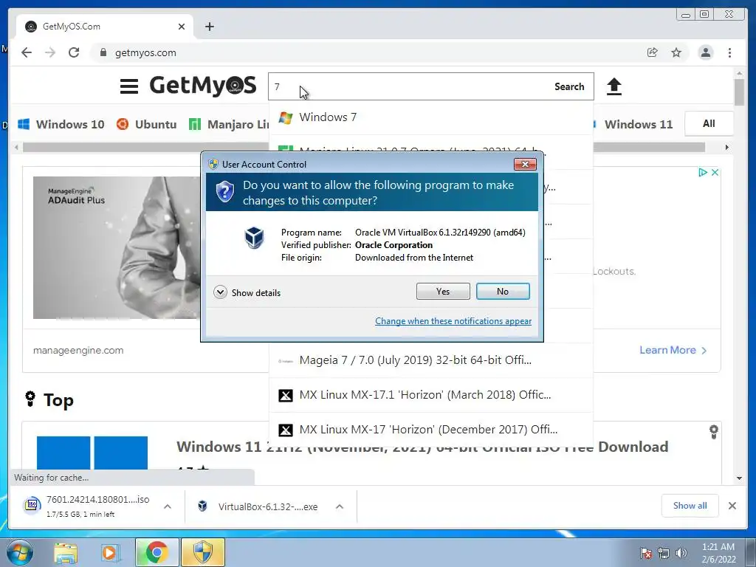The height and width of the screenshot is (567, 756).
Task: Select MX Linux MX-17.1 Horizon suggestion
Action: click(x=431, y=395)
